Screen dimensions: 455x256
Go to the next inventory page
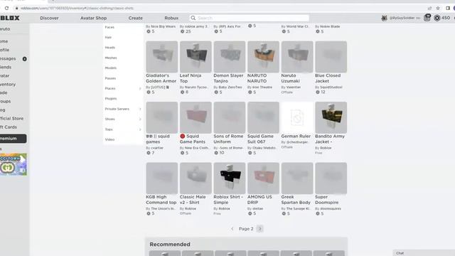coord(260,229)
